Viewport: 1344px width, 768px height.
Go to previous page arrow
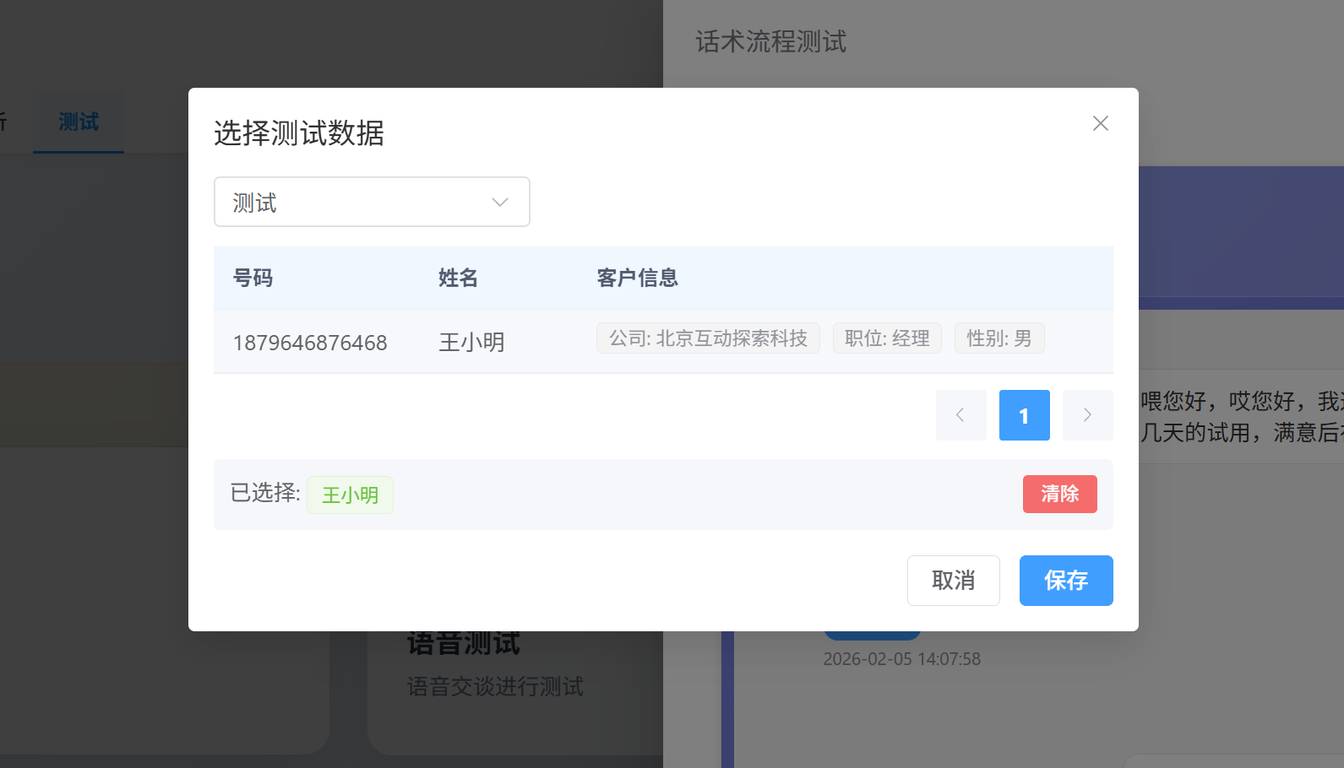coord(960,415)
